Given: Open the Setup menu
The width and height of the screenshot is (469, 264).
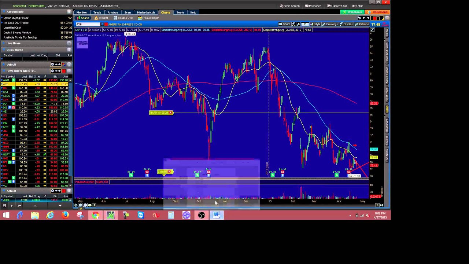Looking at the screenshot, I should click(x=358, y=6).
